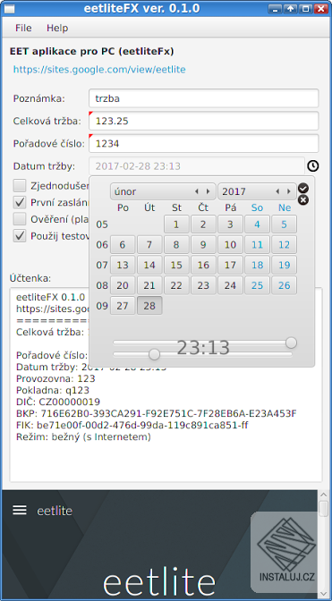The height and width of the screenshot is (601, 332).
Task: Open the Help menu
Action: (x=57, y=28)
